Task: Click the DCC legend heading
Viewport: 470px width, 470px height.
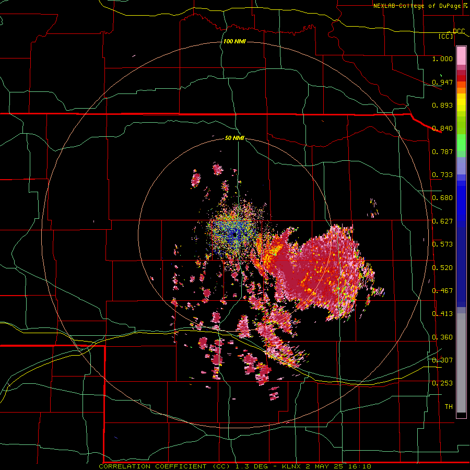Action: pyautogui.click(x=459, y=31)
